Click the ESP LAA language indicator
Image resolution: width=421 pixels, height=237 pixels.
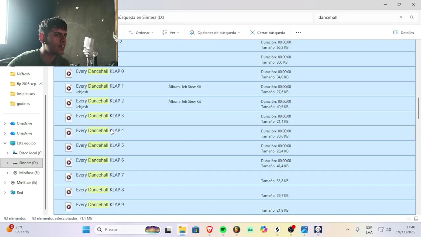tap(369, 229)
